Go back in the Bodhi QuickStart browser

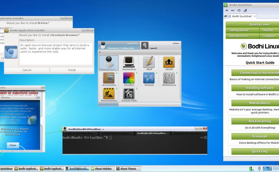pos(227,10)
